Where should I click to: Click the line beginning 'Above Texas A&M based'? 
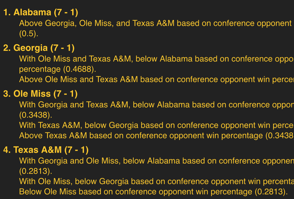tap(156, 135)
